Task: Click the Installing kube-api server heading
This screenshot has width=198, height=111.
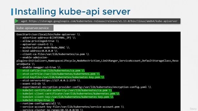Action: tap(72, 12)
